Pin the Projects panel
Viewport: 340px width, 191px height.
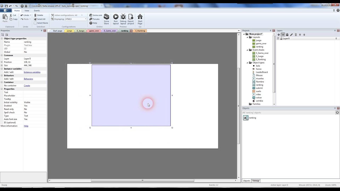click(270, 31)
